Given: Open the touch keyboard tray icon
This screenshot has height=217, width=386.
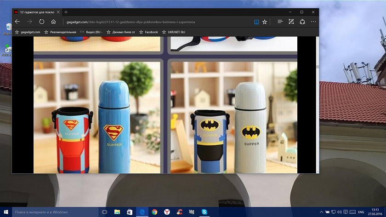Looking at the screenshot, I should pyautogui.click(x=352, y=212).
